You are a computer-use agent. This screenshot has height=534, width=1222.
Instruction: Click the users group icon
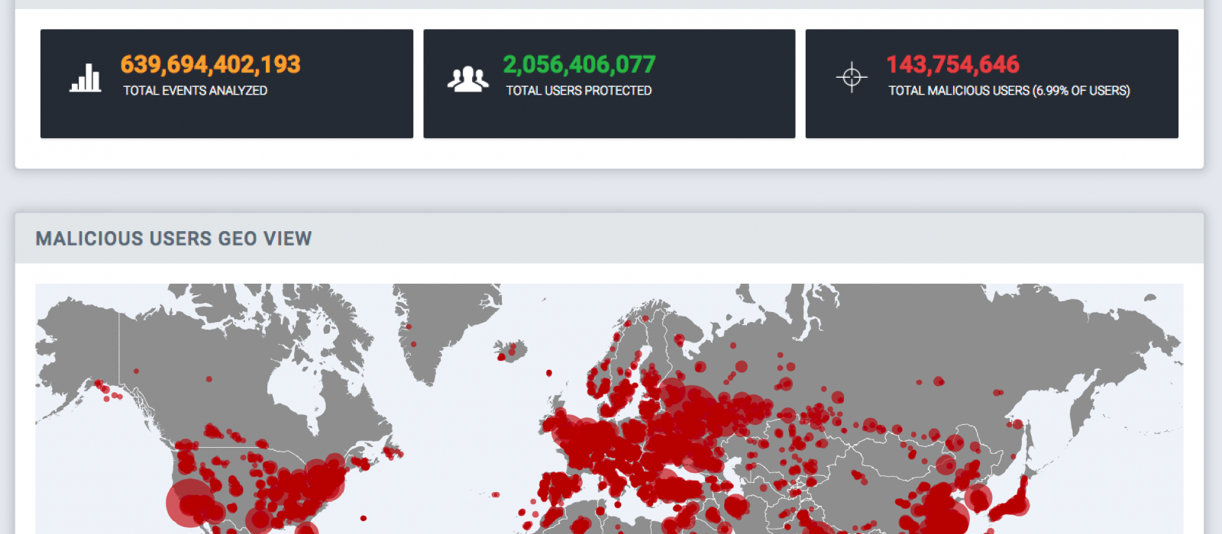467,79
